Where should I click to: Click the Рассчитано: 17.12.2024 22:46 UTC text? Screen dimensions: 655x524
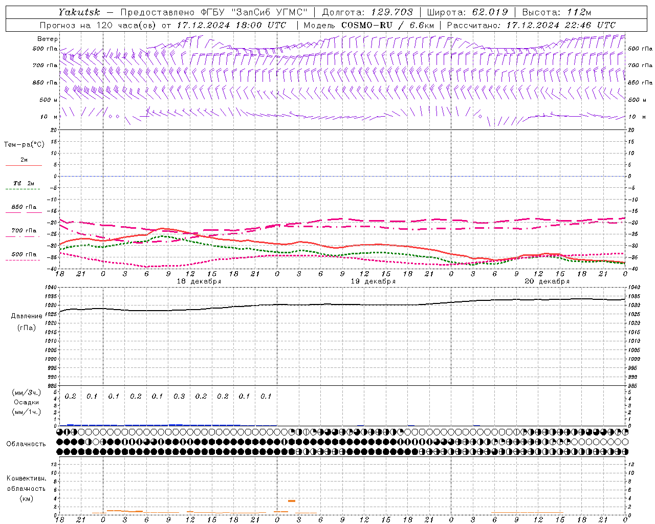click(531, 25)
